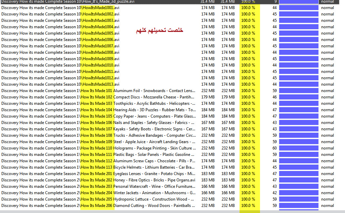Click the normal priority for HowItsMade1002.avi

(x=328, y=14)
